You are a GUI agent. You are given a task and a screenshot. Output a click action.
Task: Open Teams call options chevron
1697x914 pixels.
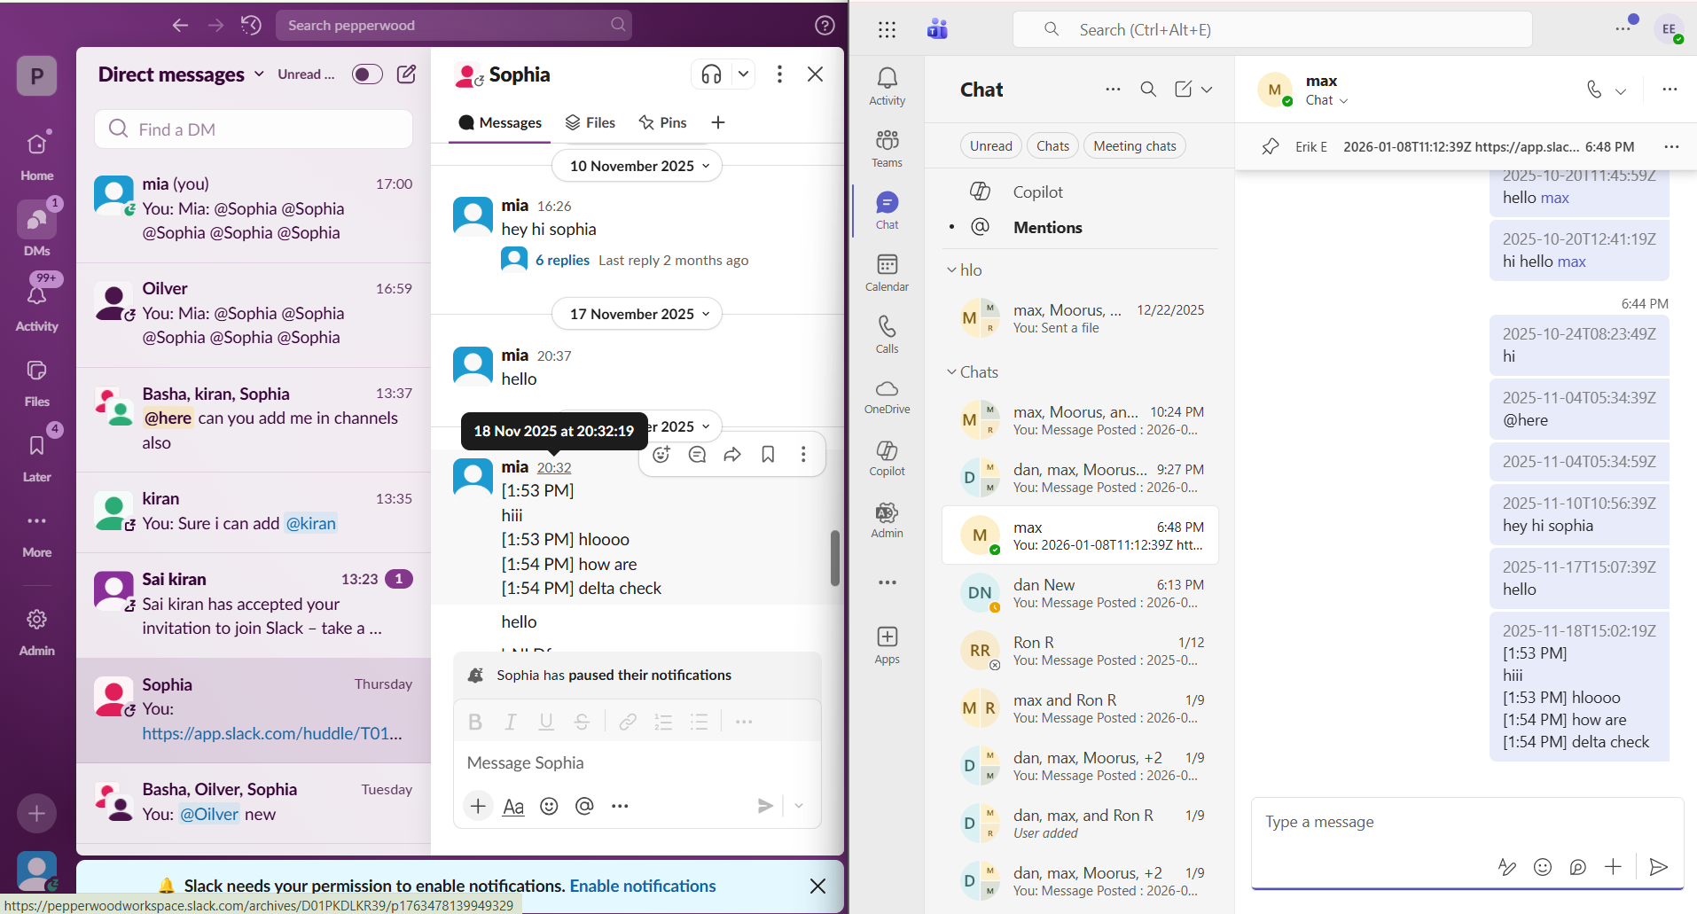[x=1621, y=90]
